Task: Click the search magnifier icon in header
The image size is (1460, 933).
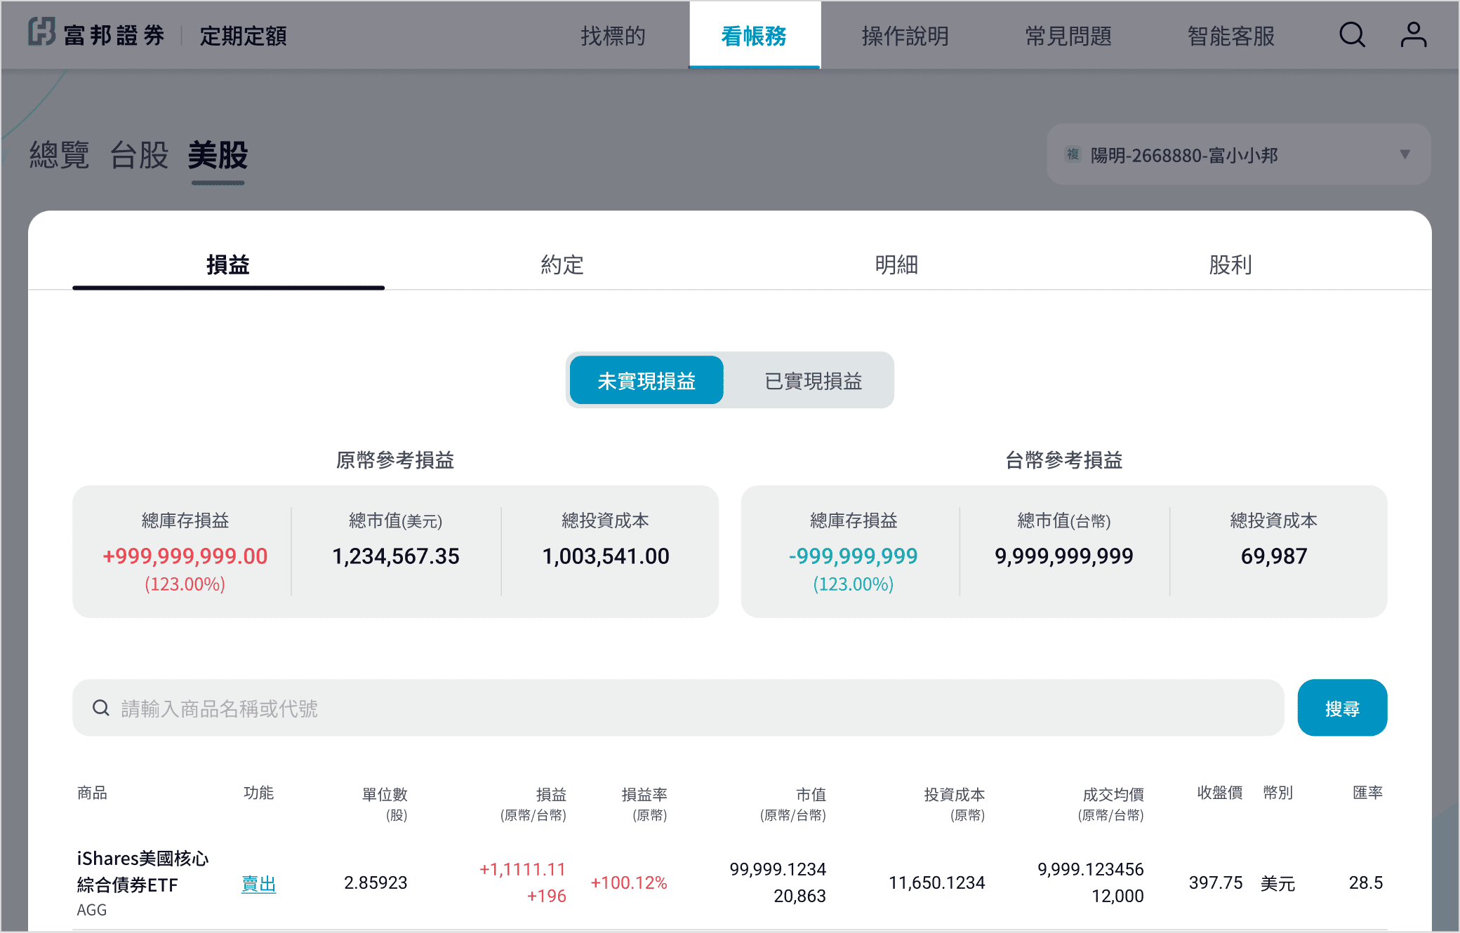Action: point(1352,35)
